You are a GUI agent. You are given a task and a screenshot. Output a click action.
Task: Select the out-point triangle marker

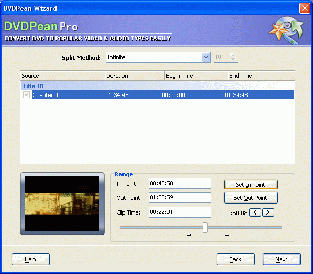pyautogui.click(x=227, y=235)
